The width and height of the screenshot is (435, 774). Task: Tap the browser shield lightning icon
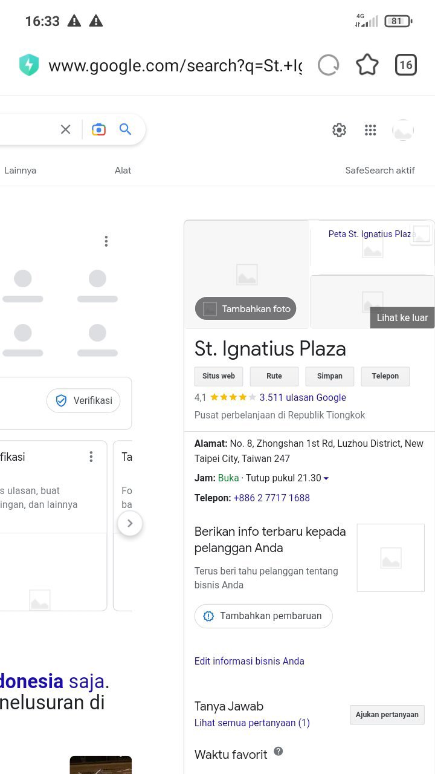click(x=29, y=65)
